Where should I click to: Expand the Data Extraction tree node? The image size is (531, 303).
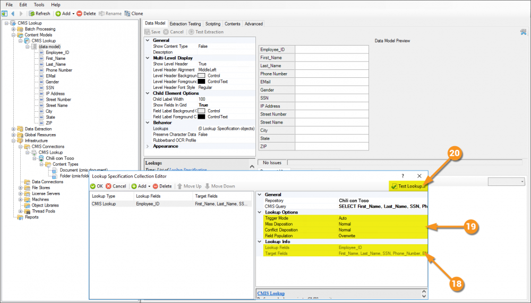[14, 129]
